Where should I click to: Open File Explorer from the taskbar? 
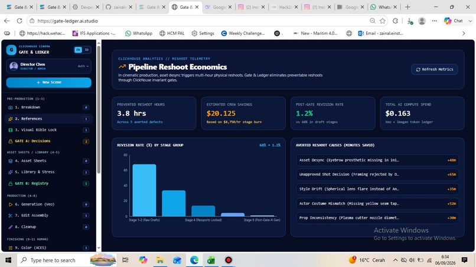(159, 260)
